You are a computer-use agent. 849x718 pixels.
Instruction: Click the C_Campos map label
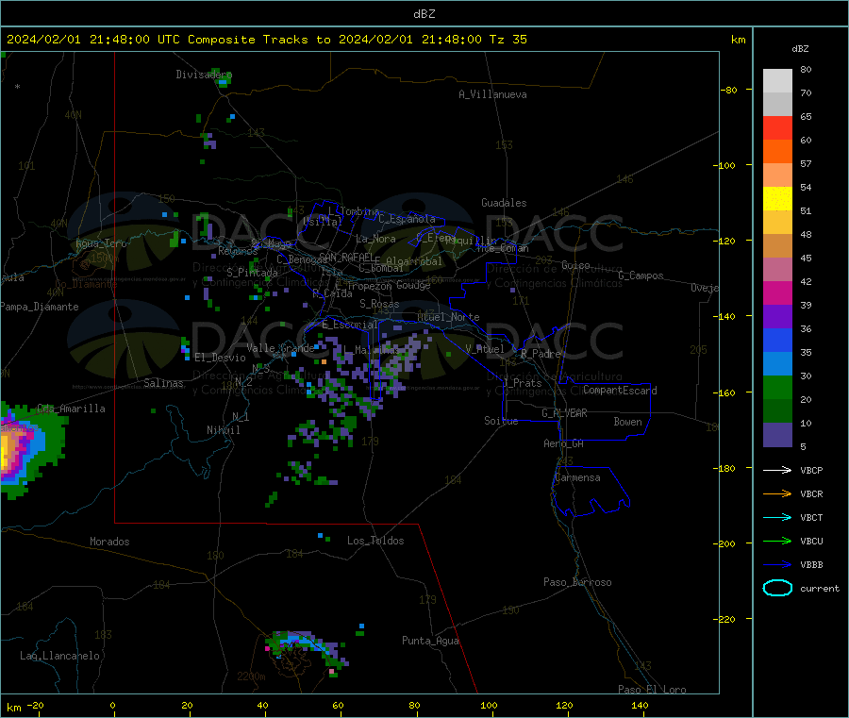tap(641, 276)
